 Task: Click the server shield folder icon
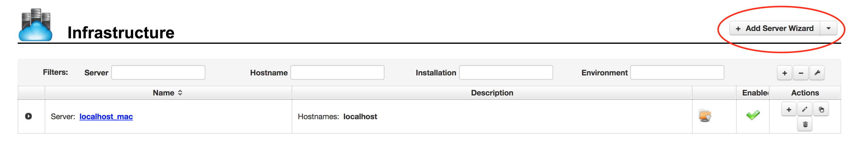point(705,116)
